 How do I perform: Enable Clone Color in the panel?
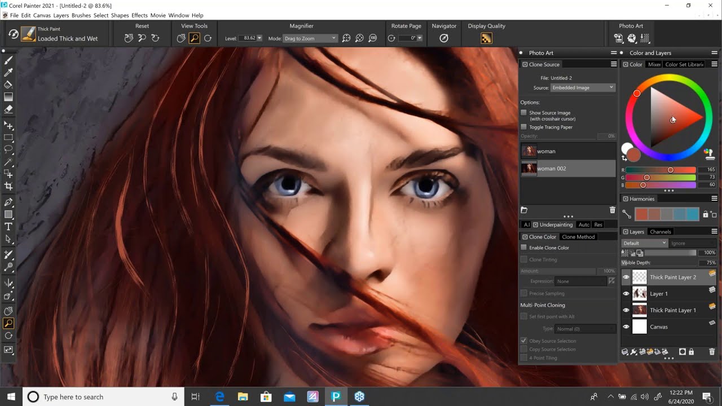[x=524, y=247]
